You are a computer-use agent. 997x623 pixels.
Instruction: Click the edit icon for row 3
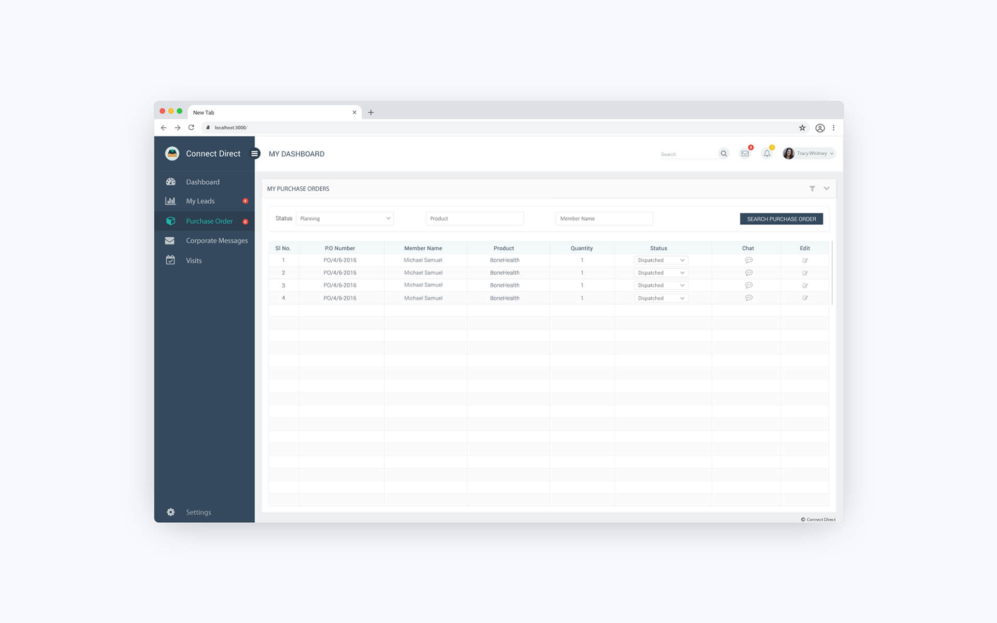805,286
